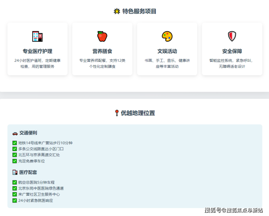269x216 pixels.
Task: Open the 文娱活动 service card title
Action: point(167,51)
